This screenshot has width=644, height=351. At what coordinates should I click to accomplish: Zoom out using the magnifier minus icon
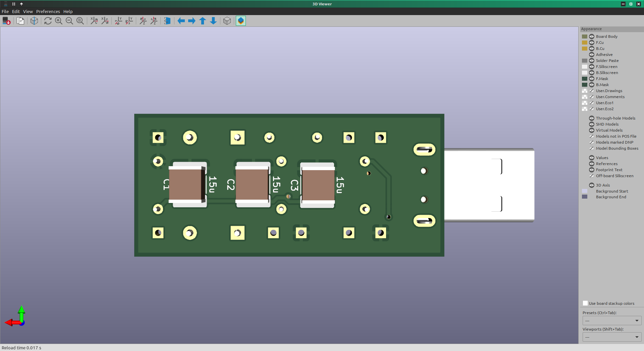(69, 21)
